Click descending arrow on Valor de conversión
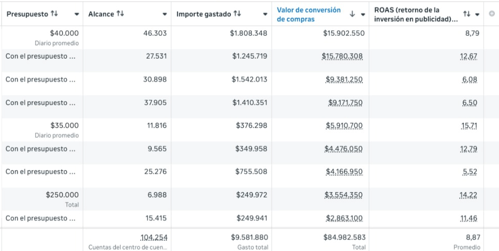 pyautogui.click(x=352, y=14)
